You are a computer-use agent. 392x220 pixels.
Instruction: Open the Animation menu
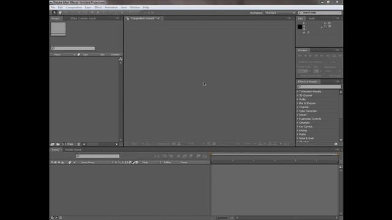pos(111,7)
